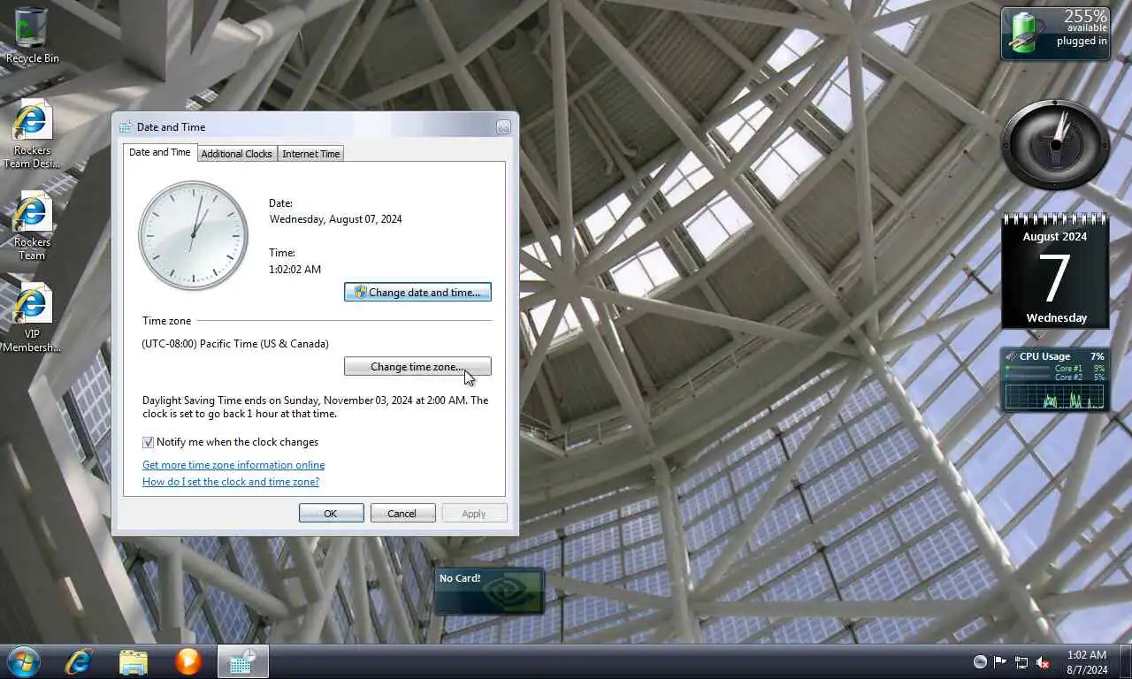1132x679 pixels.
Task: Open How do I set the clock link
Action: click(231, 482)
